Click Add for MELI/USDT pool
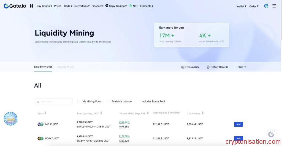The image size is (282, 146). (x=238, y=124)
